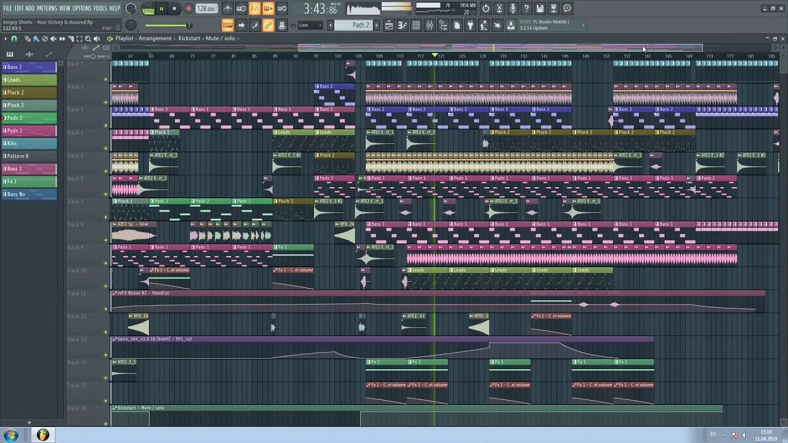The image size is (788, 443).
Task: Open the ADD menu
Action: point(30,8)
